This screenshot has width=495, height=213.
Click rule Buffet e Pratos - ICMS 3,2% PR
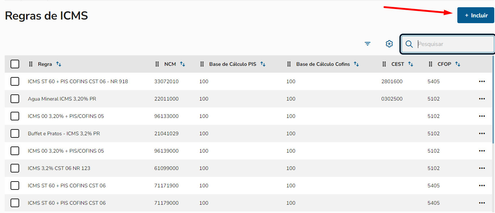64,133
